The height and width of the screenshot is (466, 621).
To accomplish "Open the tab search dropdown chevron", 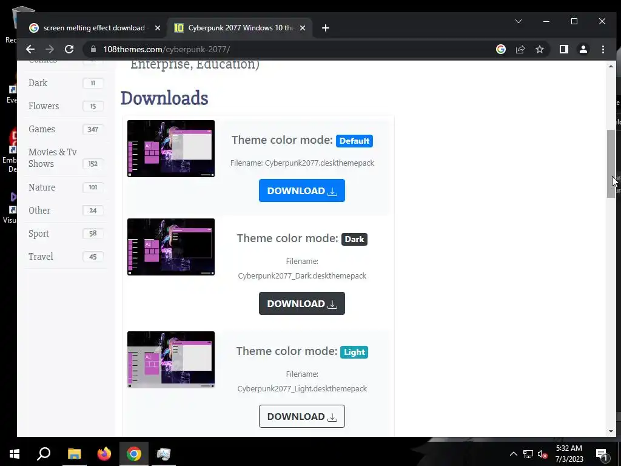I will pos(519,21).
